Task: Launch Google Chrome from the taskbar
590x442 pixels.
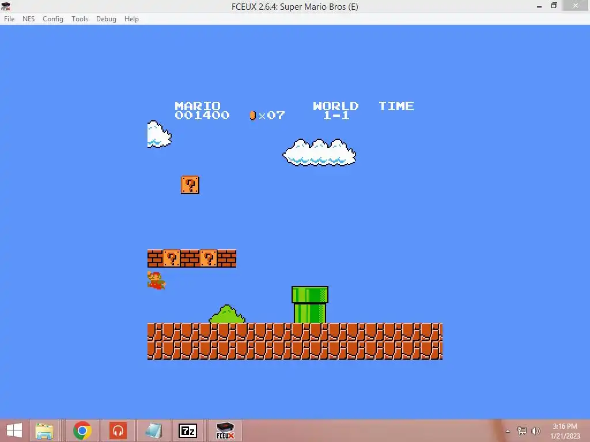Action: click(x=82, y=430)
